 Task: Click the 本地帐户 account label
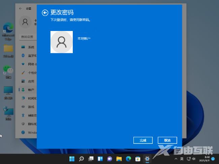[84, 38]
